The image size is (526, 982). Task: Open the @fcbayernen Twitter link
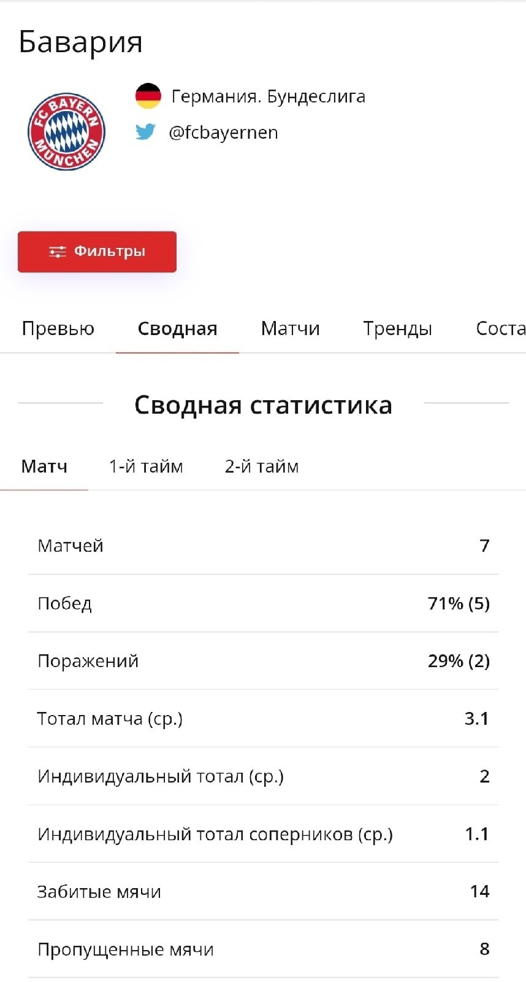tap(223, 133)
